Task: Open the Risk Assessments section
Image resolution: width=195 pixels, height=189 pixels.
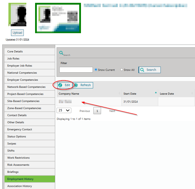Action: 30,165
